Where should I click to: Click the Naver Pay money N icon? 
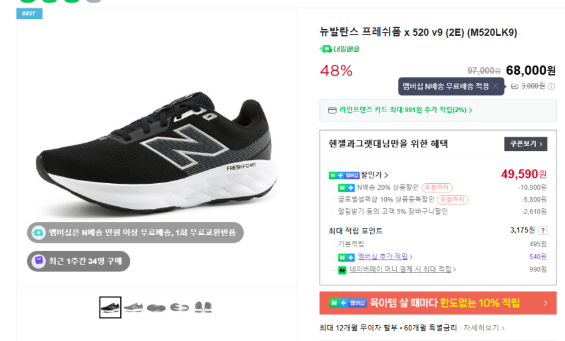pyautogui.click(x=342, y=269)
